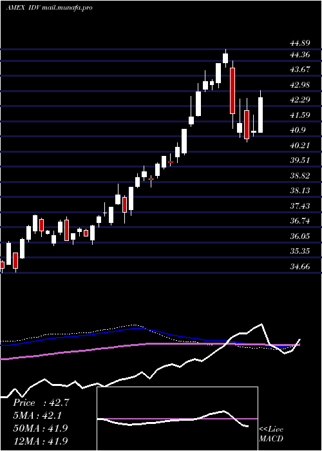Click the 43.67 price axis label

(x=300, y=70)
